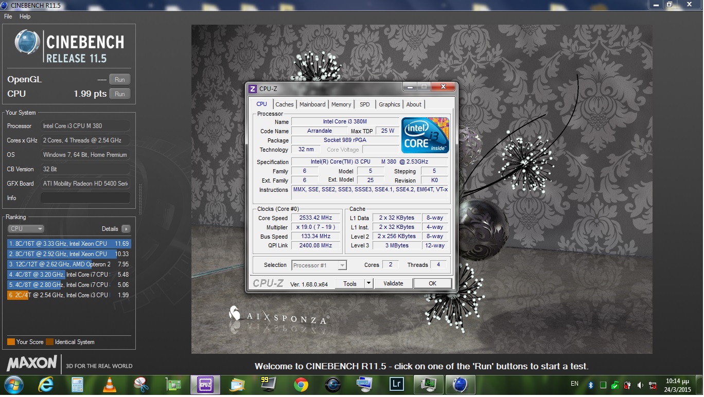Open the file folder taskbar icon

coord(238,385)
